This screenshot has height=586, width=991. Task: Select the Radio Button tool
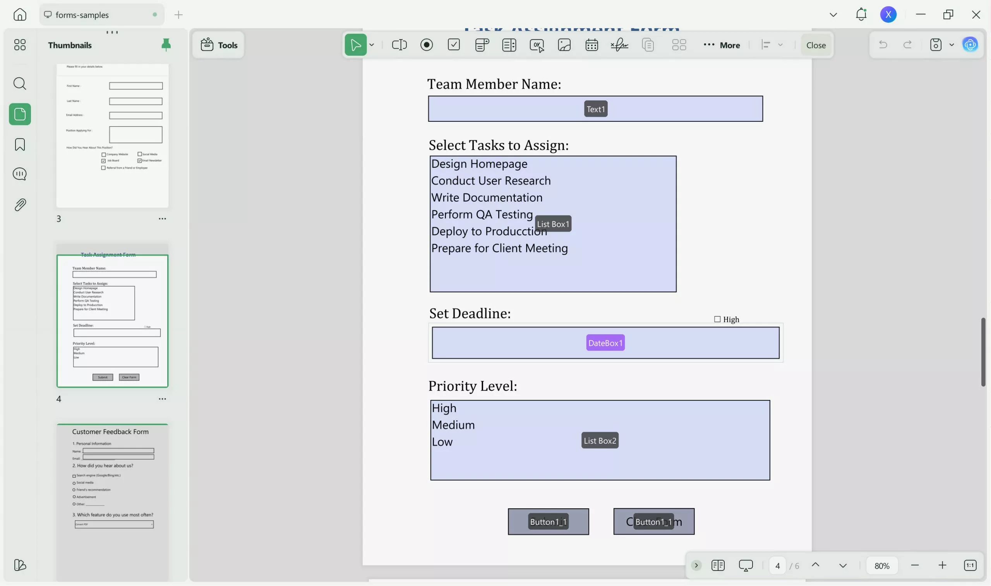[427, 44]
